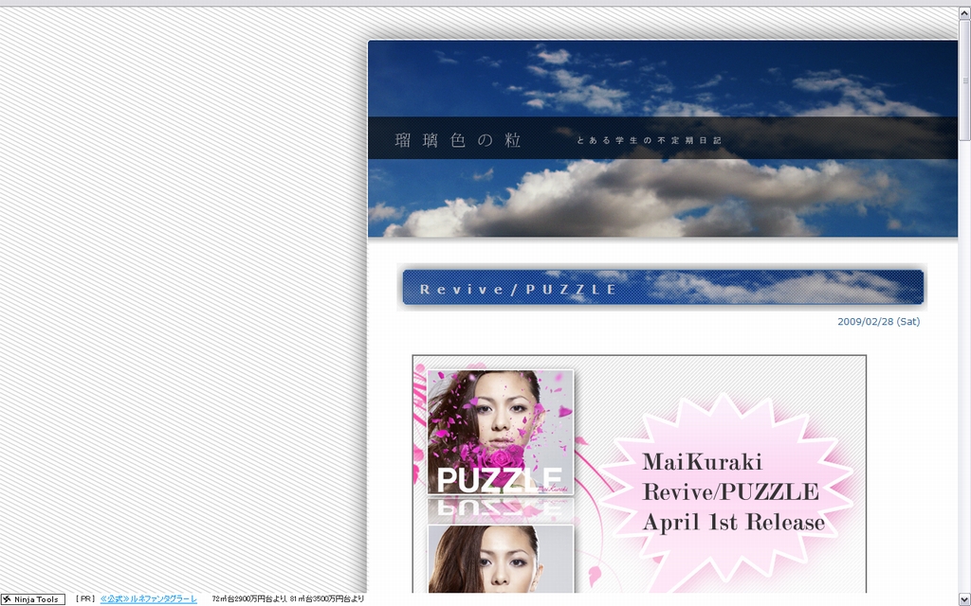971x606 pixels.
Task: Open the Revive/PUZZLE post title
Action: click(518, 290)
